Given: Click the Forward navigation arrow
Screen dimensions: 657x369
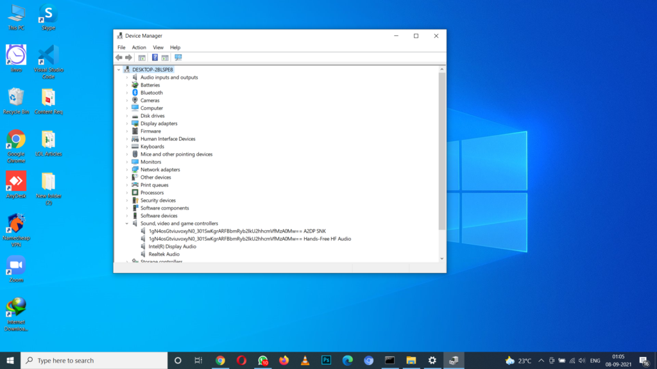Looking at the screenshot, I should pos(128,57).
